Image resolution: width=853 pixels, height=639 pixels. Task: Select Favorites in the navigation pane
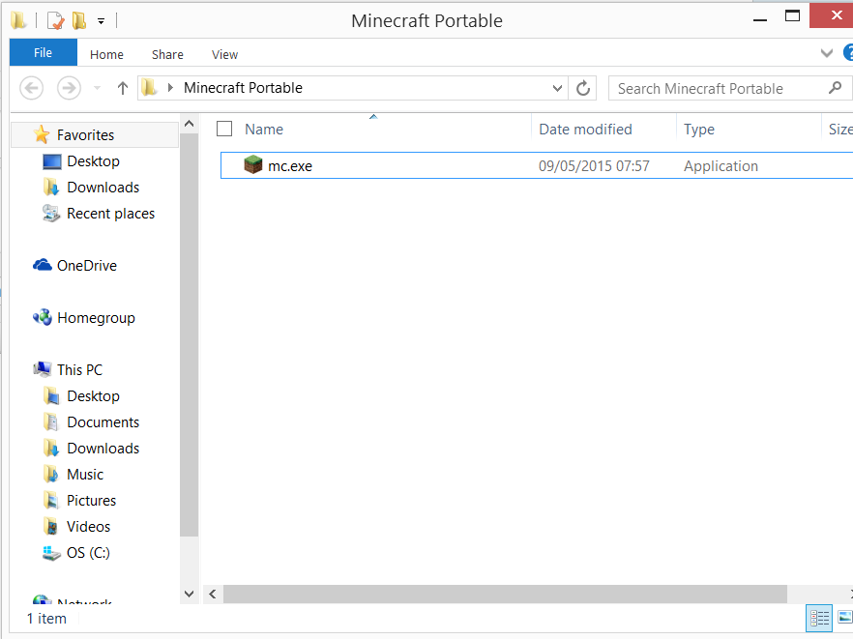(x=85, y=135)
